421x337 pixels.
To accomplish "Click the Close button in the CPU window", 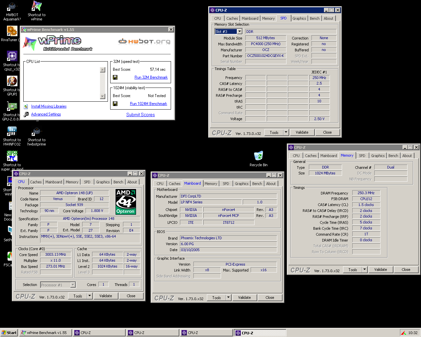I will point(131,296).
